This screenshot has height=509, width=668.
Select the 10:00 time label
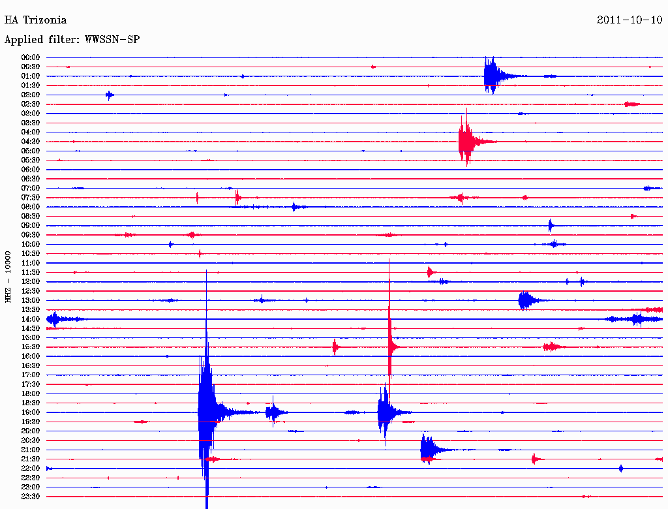[x=31, y=244]
